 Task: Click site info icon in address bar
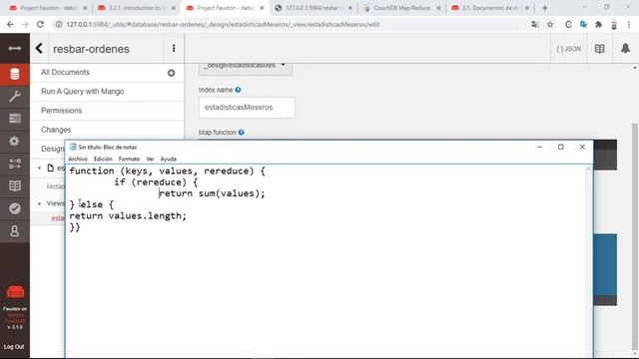coord(59,24)
